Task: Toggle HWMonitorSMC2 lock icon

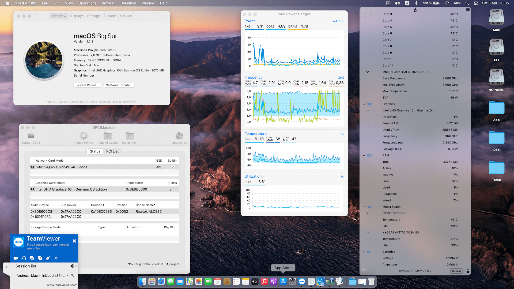Action: (x=468, y=271)
